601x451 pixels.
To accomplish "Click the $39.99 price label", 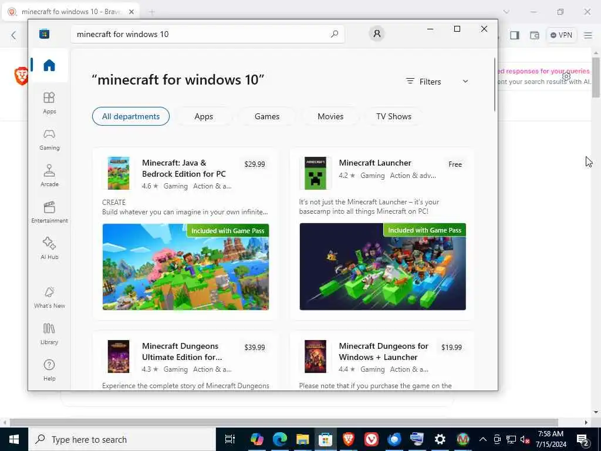I will (255, 347).
